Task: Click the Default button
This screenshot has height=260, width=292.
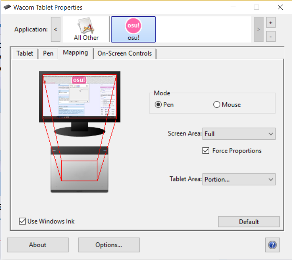Action: coord(249,222)
